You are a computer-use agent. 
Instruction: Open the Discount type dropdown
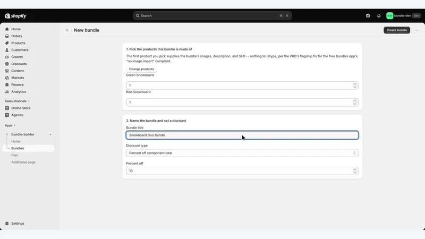[x=242, y=153]
